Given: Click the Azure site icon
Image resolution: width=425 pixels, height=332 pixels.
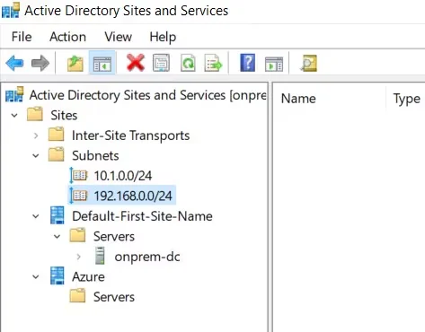Looking at the screenshot, I should [58, 275].
